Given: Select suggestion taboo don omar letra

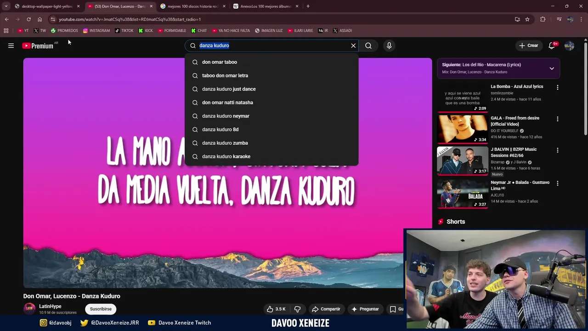Looking at the screenshot, I should pos(271,75).
